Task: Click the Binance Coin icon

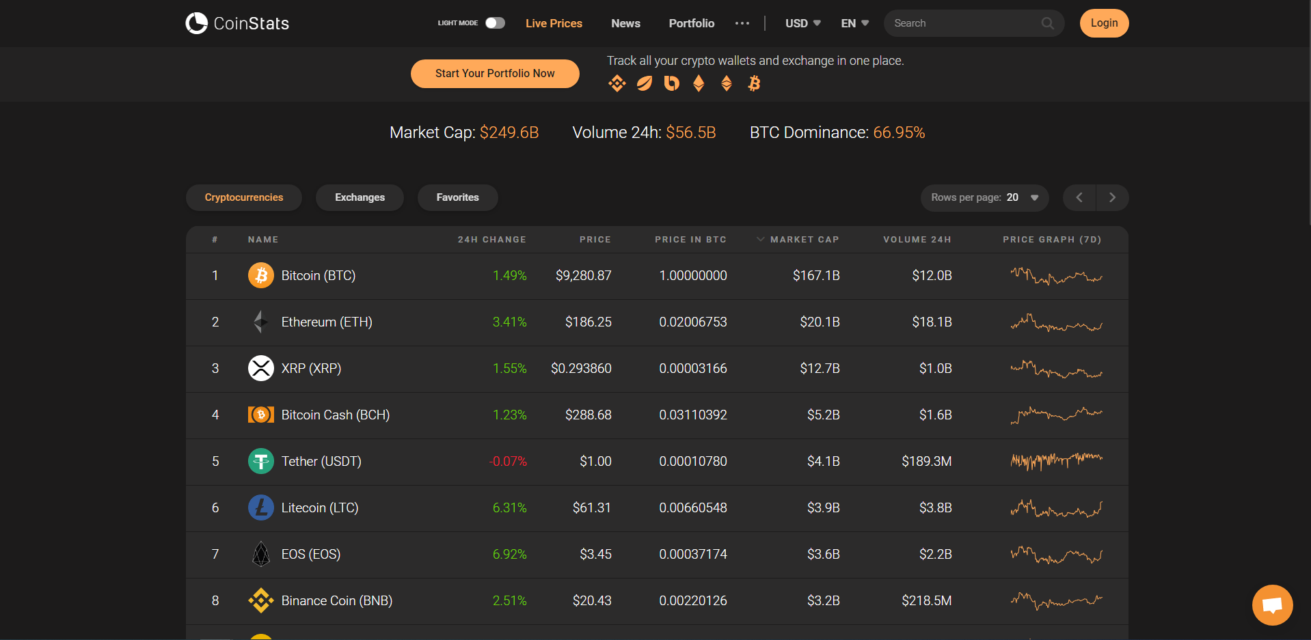Action: (261, 600)
